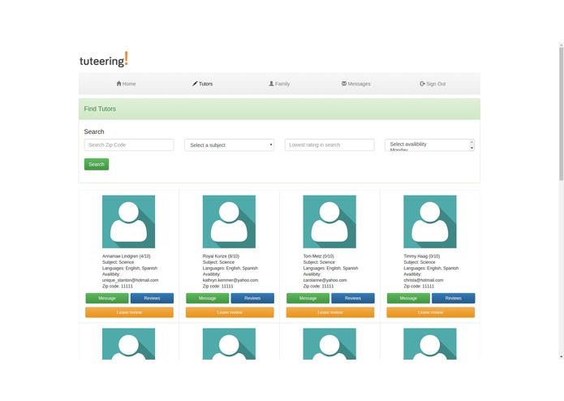Click Sign Out in the navbar
564x401 pixels.
(x=433, y=84)
